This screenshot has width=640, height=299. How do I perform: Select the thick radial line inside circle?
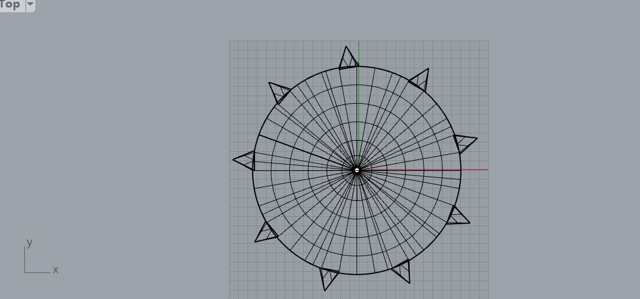coord(308,152)
